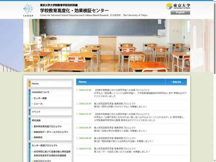The height and width of the screenshot is (162, 216).
Task: Click the blue arrow beside 研究活動
Action: tap(30, 121)
